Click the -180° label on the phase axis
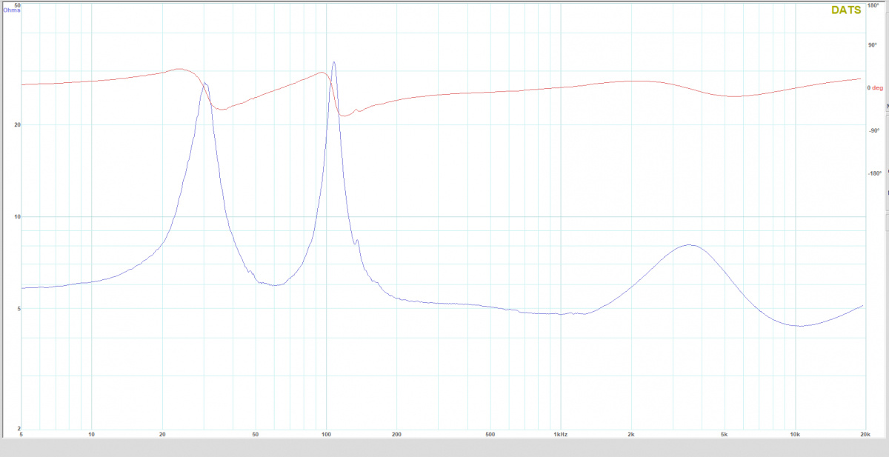Screen dimensions: 889x457 coord(875,173)
